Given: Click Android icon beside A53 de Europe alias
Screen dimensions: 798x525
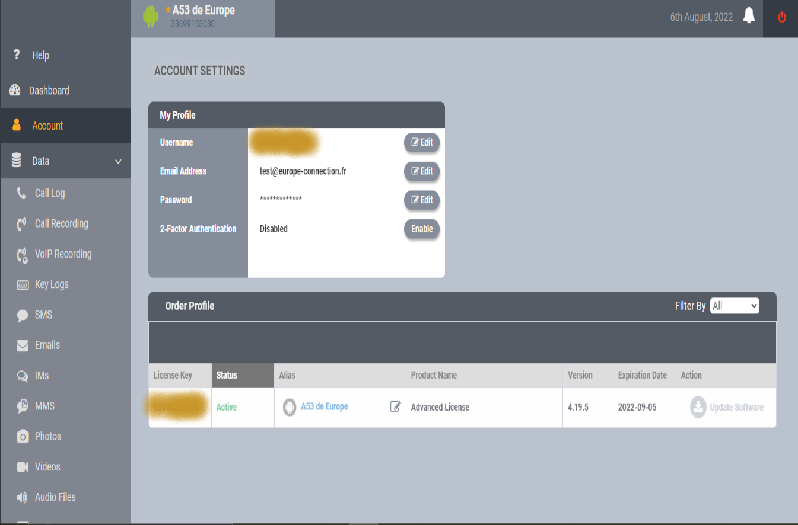Looking at the screenshot, I should [x=289, y=407].
